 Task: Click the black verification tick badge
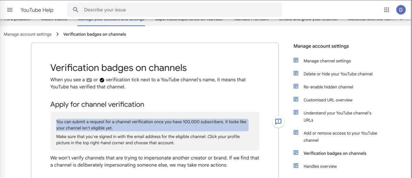[x=102, y=80]
